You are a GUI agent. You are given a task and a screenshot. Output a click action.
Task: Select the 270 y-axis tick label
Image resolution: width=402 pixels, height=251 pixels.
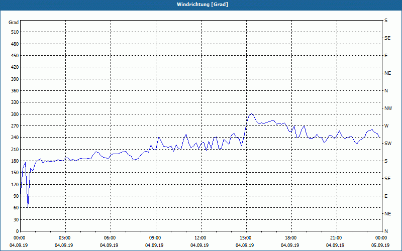click(15, 126)
